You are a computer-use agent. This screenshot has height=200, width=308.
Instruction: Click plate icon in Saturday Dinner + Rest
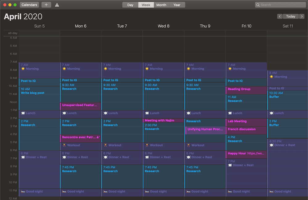(x=271, y=145)
